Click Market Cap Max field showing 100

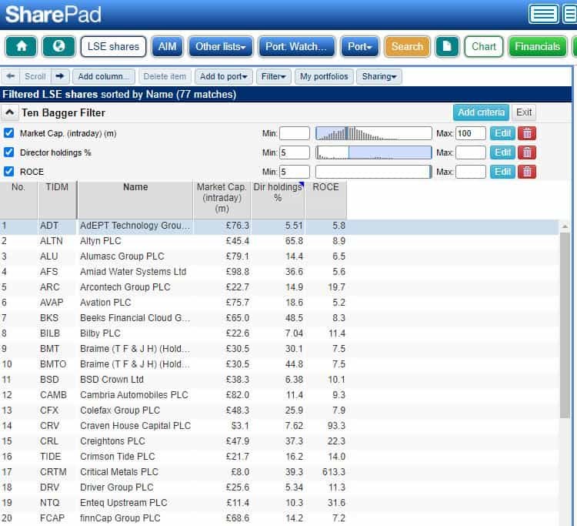471,133
